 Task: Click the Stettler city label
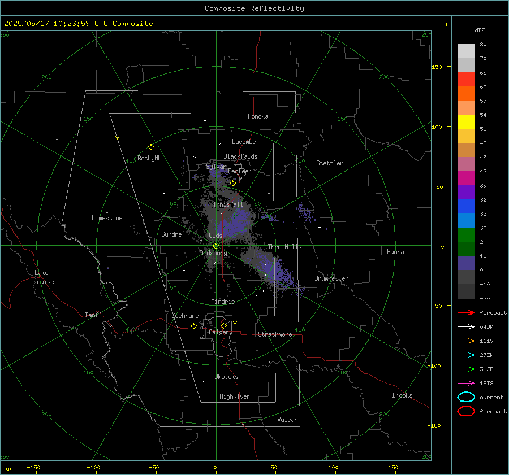pos(330,163)
